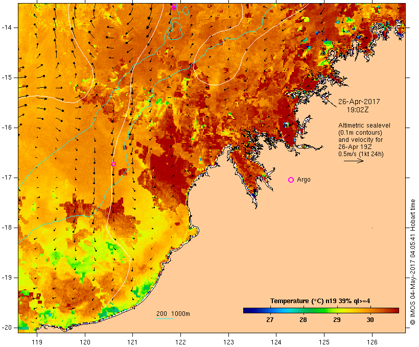Click the '26-Apr-2017' date text
The image size is (419, 347).
359,102
